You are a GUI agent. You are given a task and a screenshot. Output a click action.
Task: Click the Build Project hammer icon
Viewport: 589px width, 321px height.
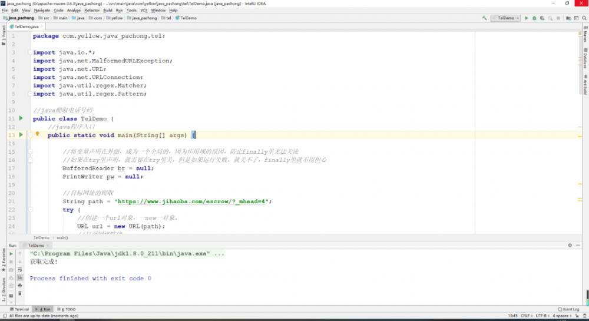[x=484, y=18]
